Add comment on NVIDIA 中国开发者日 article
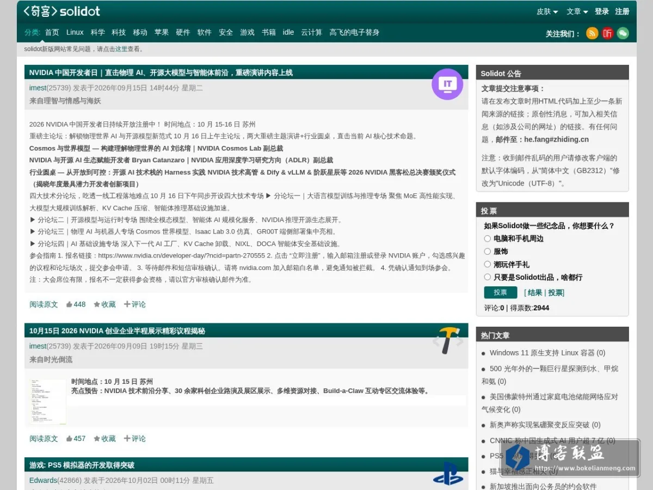Screen dimensions: 653x490 (135, 304)
